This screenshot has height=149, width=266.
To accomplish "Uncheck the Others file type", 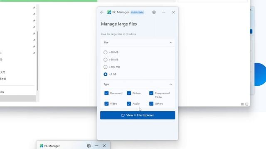I will click(x=151, y=104).
